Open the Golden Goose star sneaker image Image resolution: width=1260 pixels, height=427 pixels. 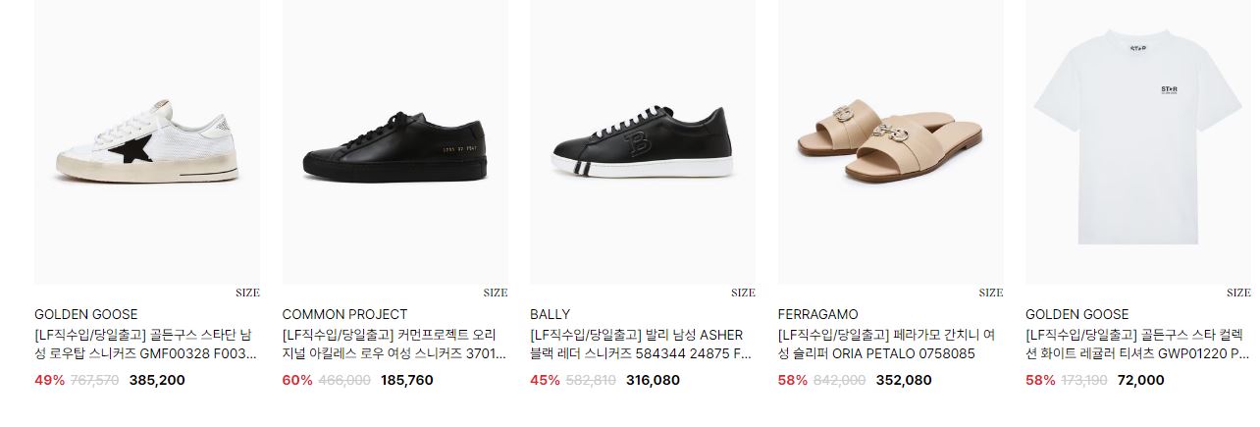click(x=147, y=142)
